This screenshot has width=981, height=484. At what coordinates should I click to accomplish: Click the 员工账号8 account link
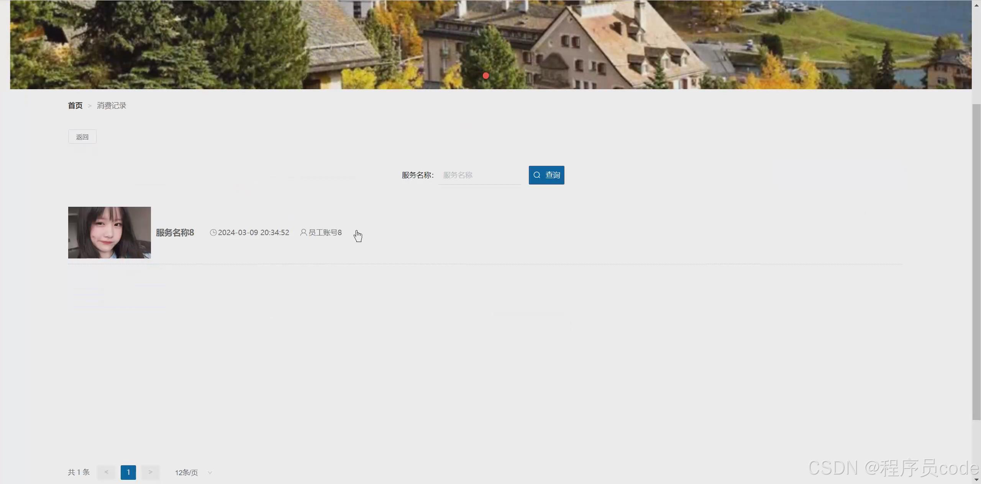click(x=324, y=232)
